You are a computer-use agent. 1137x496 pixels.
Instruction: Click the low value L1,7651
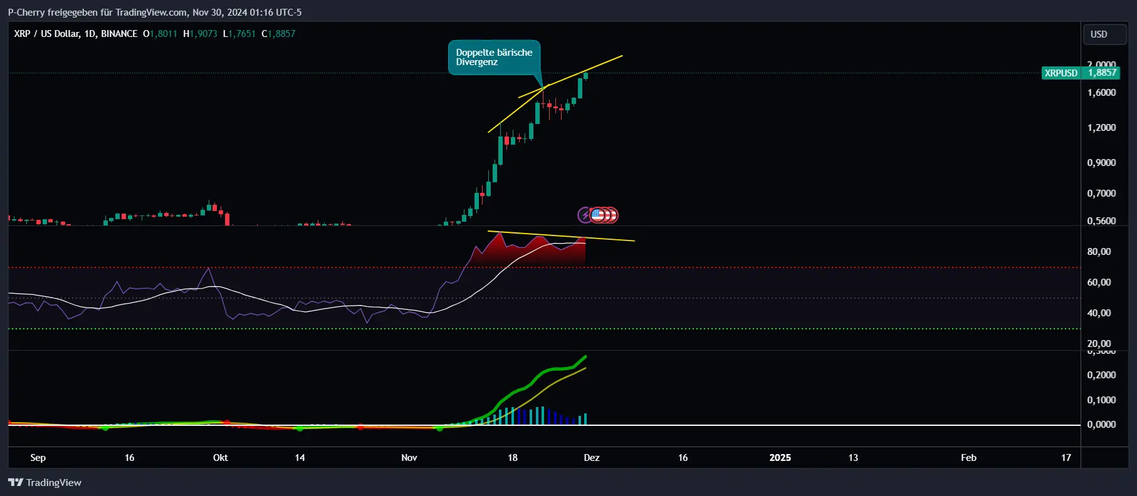coord(239,34)
